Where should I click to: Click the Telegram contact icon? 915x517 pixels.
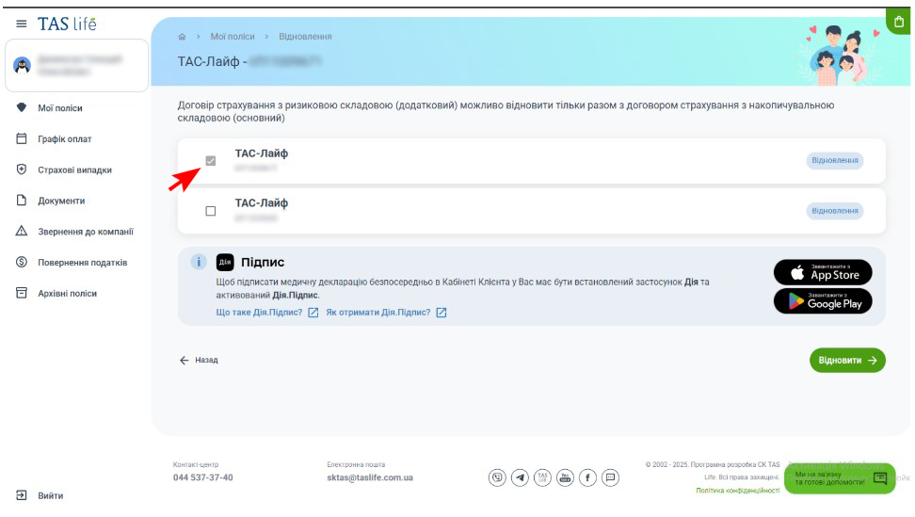click(520, 477)
